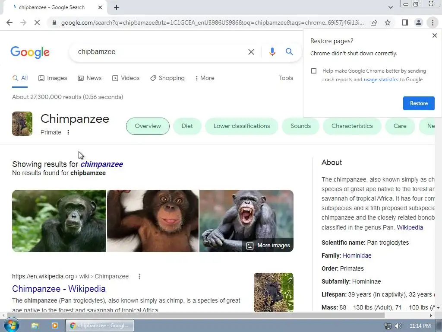The height and width of the screenshot is (332, 442).
Task: Stop loading the page
Action: tap(37, 22)
